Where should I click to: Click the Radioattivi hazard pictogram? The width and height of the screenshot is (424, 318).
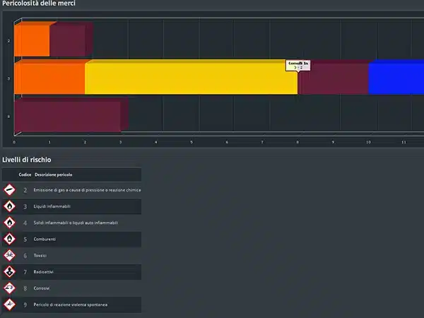(9, 271)
